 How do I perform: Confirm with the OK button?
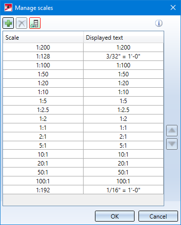tap(115, 216)
